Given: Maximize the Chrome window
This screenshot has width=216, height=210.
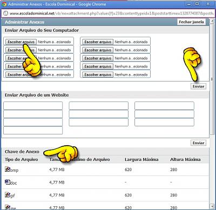Looking at the screenshot, I should point(197,4).
